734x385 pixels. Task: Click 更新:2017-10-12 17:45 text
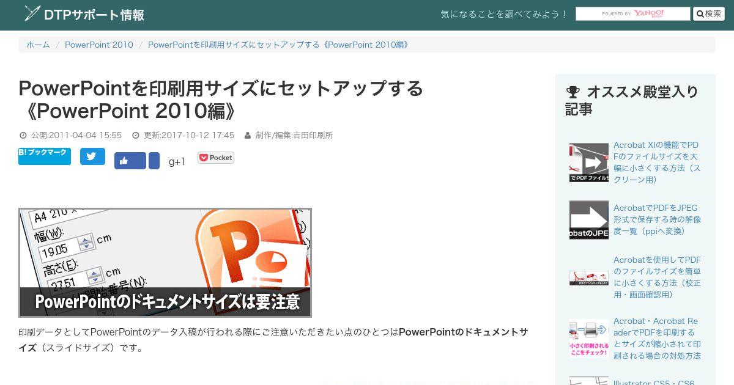(x=189, y=135)
